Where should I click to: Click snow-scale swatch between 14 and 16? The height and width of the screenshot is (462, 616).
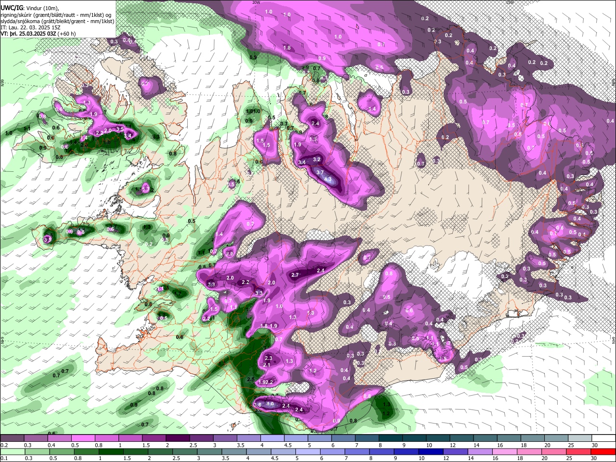[x=486, y=438]
